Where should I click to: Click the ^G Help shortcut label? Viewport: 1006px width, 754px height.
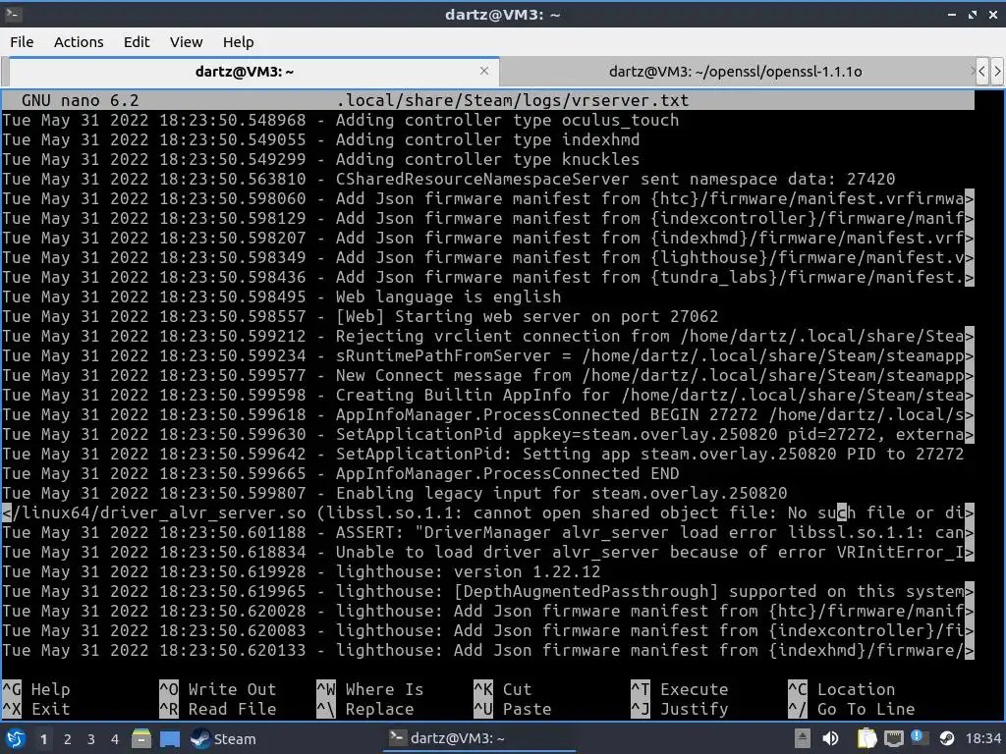click(x=36, y=690)
